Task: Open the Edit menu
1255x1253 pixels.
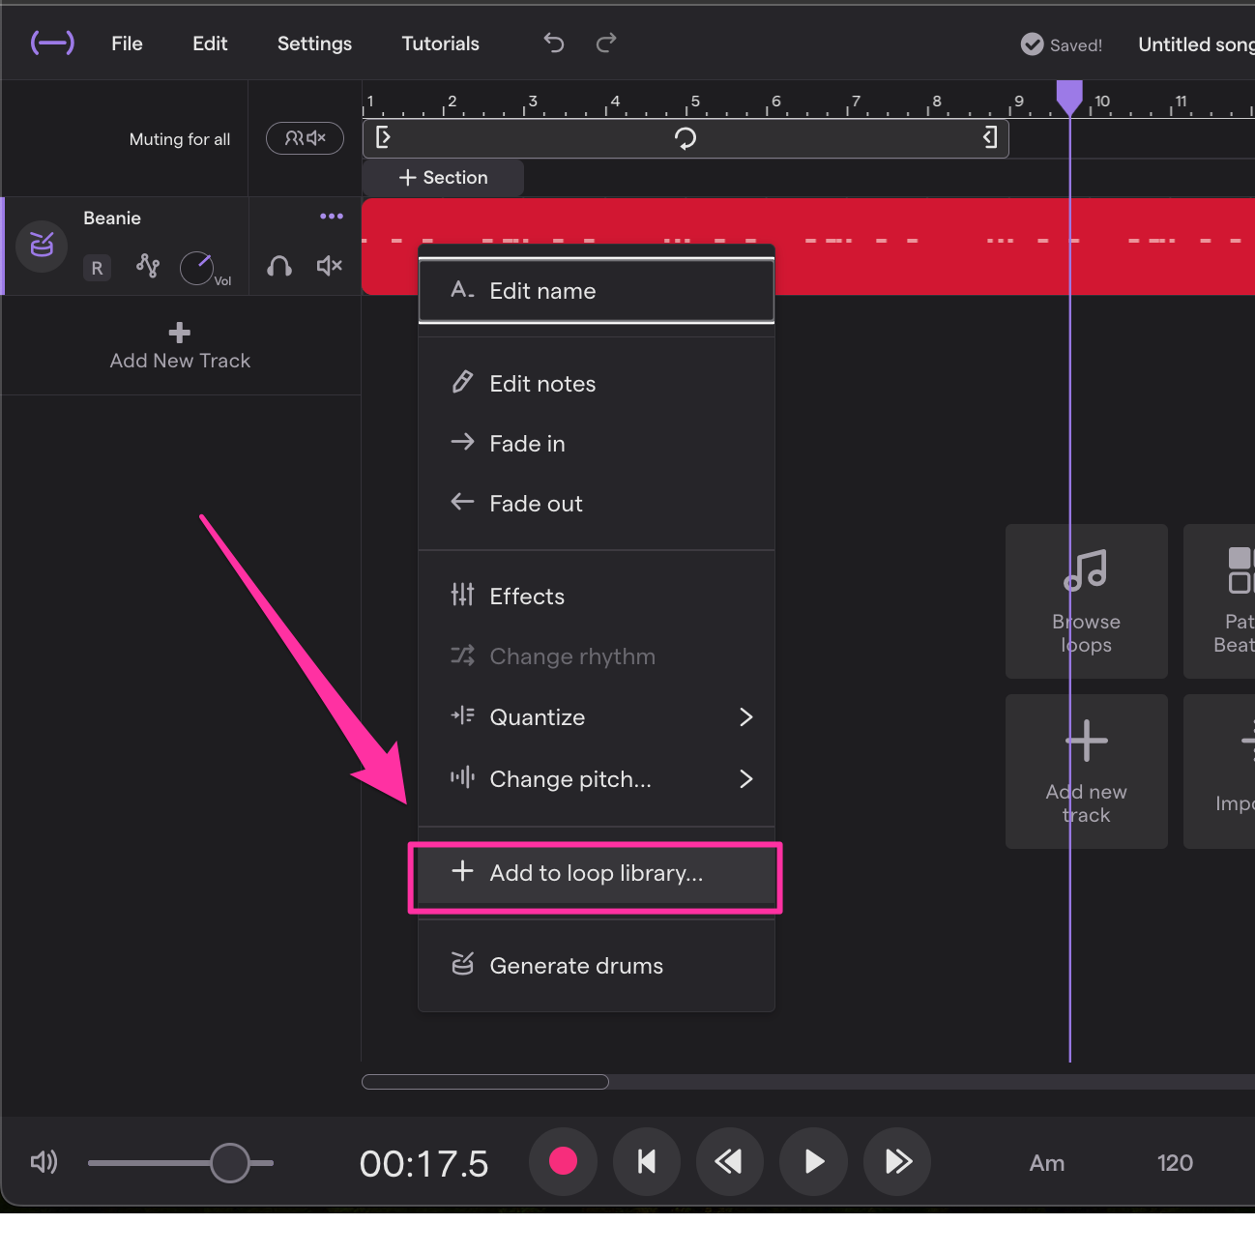Action: click(x=210, y=44)
